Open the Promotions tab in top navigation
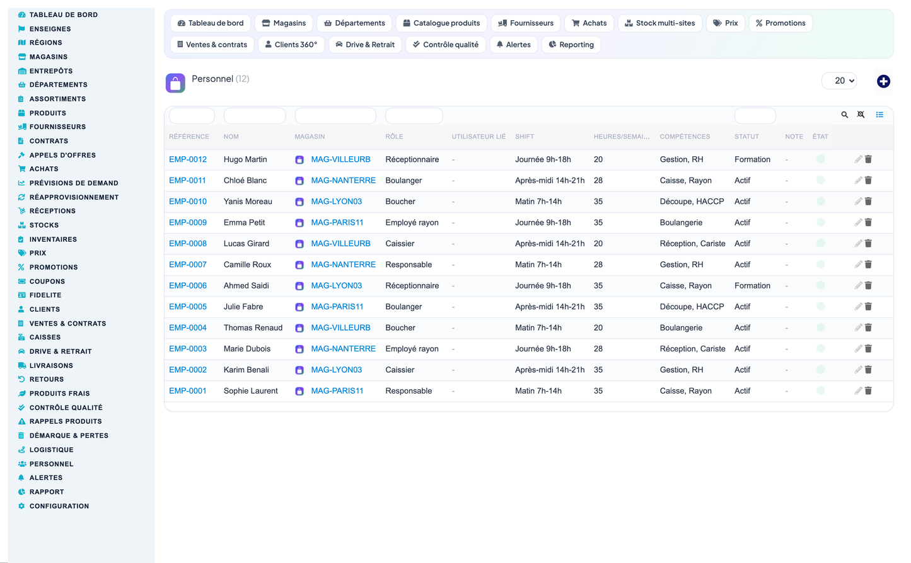 [x=780, y=23]
